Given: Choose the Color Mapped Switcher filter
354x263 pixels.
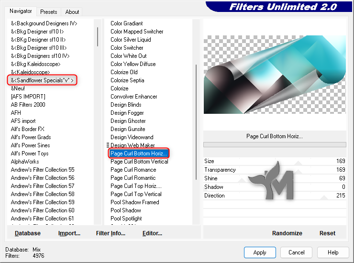Looking at the screenshot, I should 137,32.
